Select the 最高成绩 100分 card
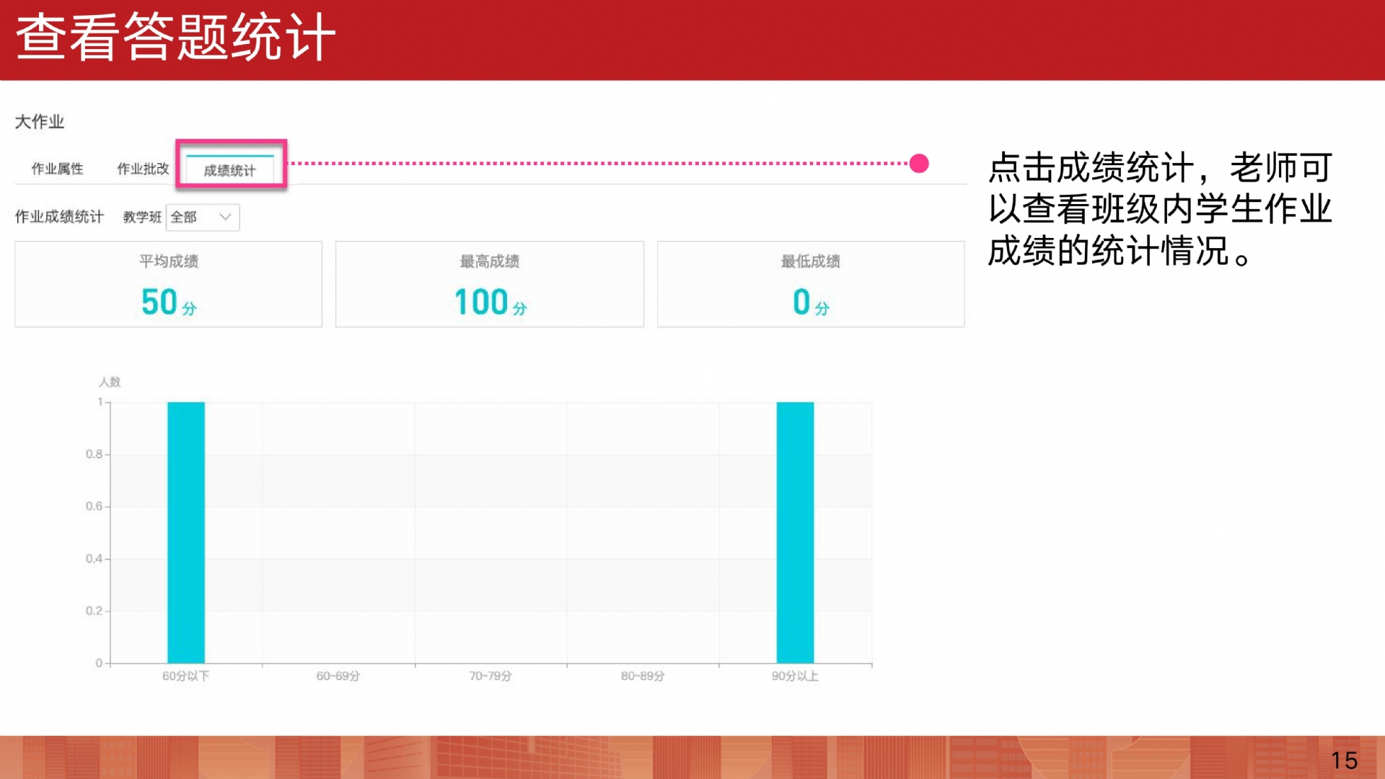The height and width of the screenshot is (779, 1385). click(489, 284)
